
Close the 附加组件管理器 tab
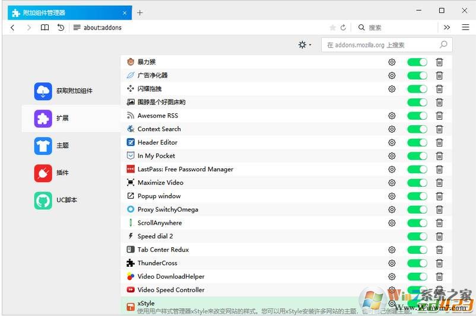pyautogui.click(x=125, y=12)
